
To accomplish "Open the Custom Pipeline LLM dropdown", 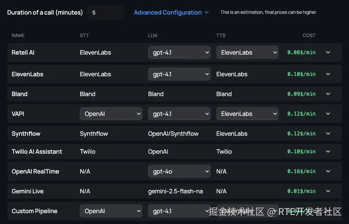I will point(179,211).
